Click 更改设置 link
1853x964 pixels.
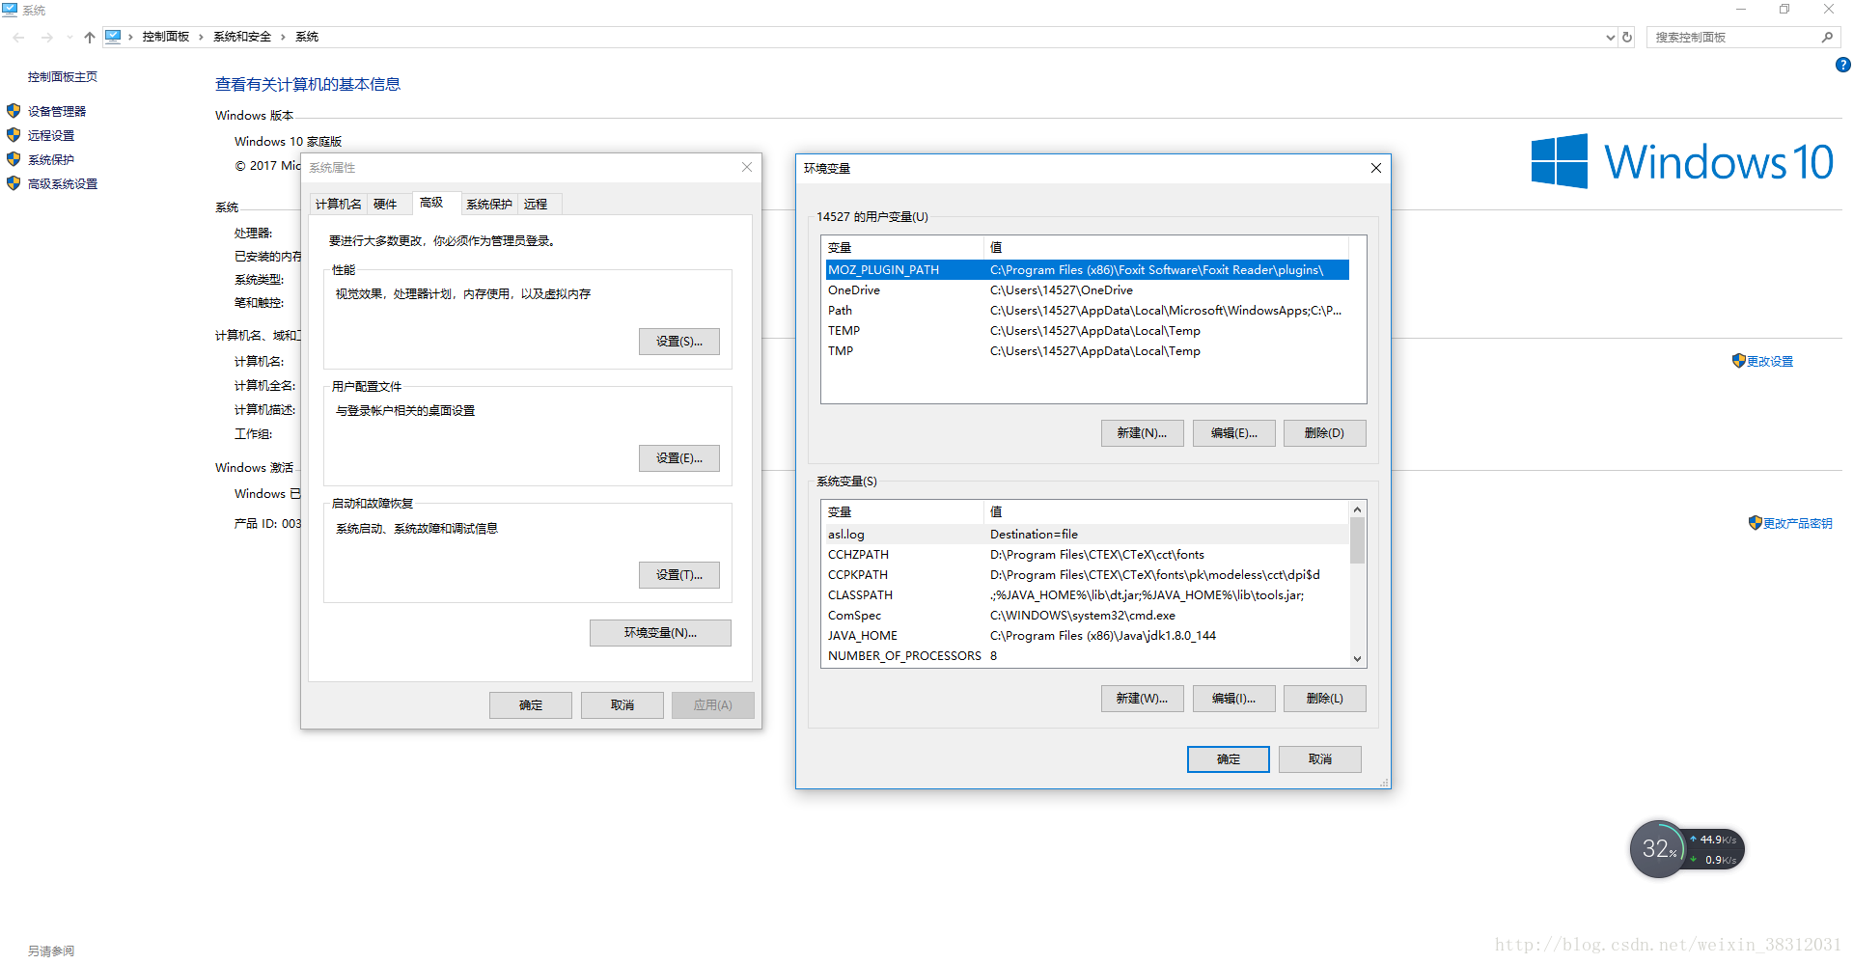pos(1770,362)
